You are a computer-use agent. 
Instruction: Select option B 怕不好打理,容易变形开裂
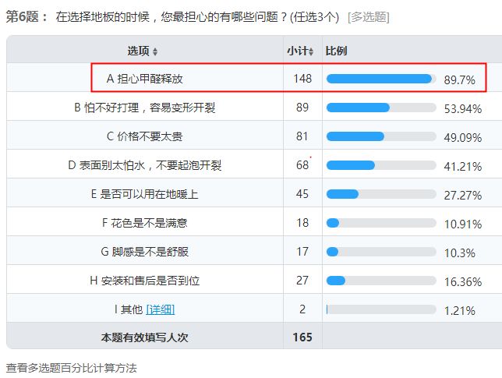point(145,108)
